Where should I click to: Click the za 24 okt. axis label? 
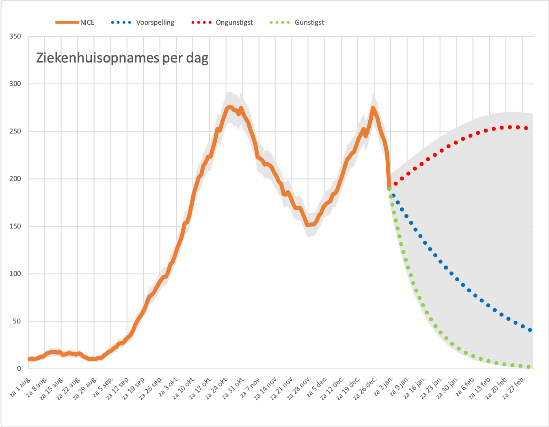(217, 388)
